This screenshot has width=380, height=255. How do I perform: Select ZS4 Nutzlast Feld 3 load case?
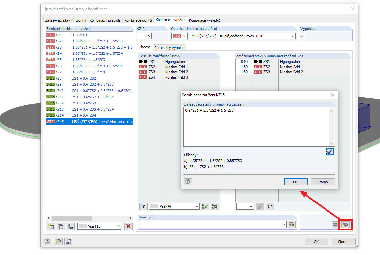(179, 77)
